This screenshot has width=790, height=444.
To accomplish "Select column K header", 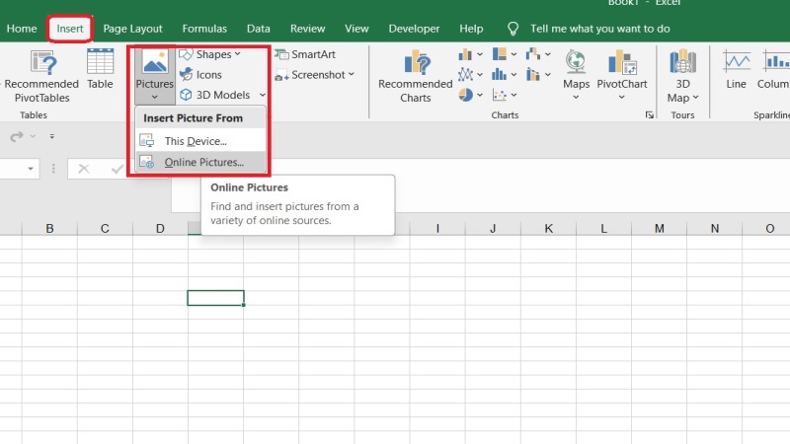I will point(548,229).
